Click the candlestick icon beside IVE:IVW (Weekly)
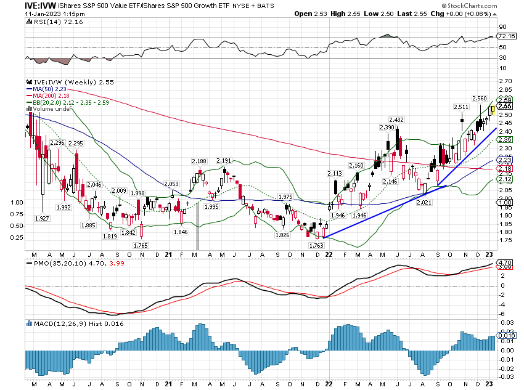The width and height of the screenshot is (524, 390). pos(29,82)
